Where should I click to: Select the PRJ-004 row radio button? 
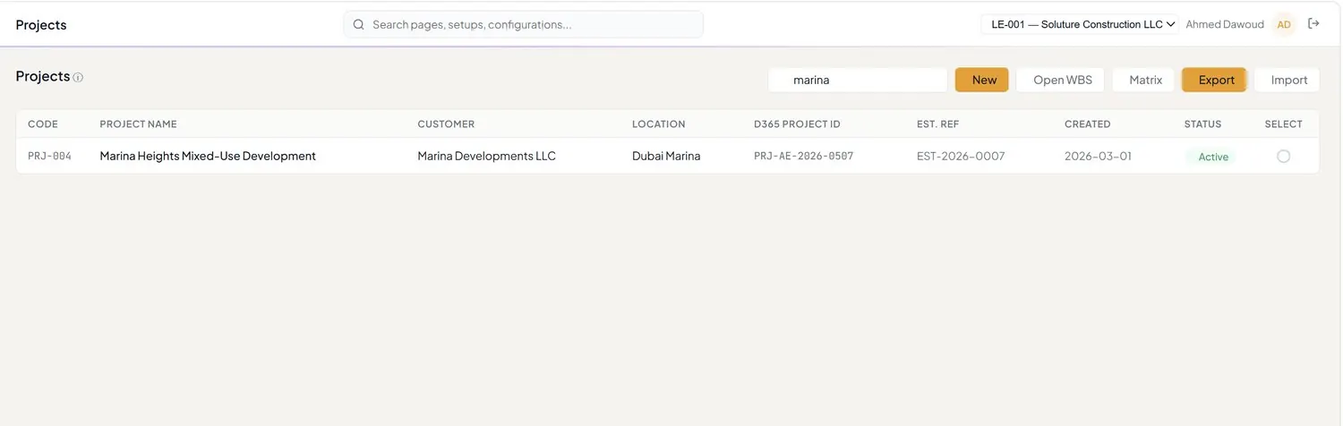click(x=1283, y=156)
